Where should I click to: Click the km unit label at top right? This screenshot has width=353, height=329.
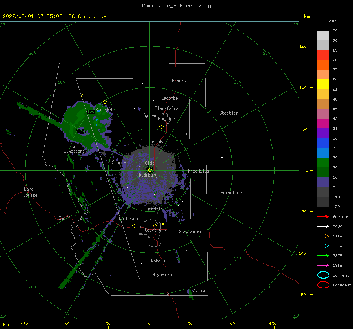(307, 16)
